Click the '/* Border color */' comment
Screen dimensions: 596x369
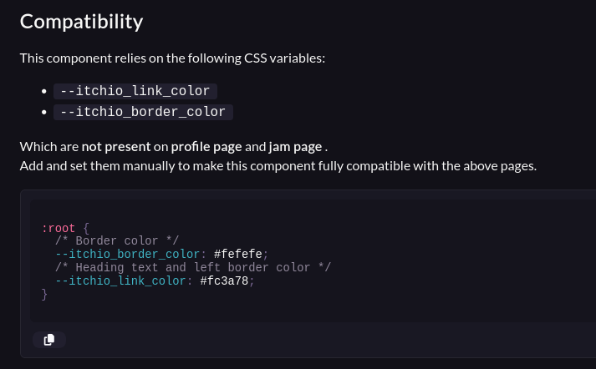tap(117, 240)
